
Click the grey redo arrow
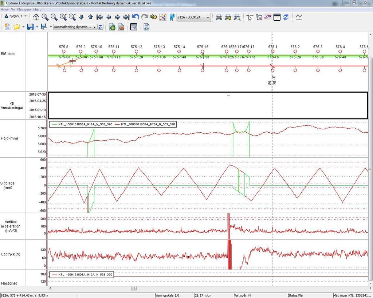point(145,17)
